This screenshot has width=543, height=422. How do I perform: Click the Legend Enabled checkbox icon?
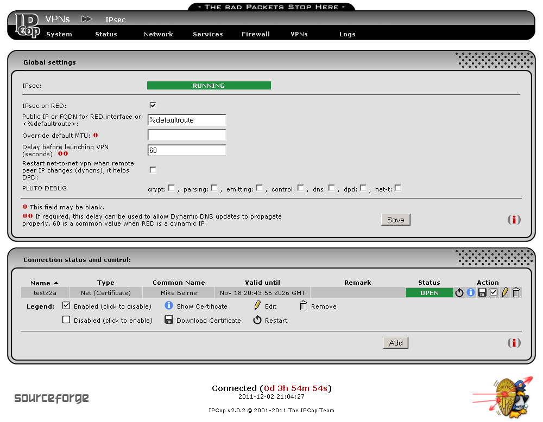click(66, 305)
